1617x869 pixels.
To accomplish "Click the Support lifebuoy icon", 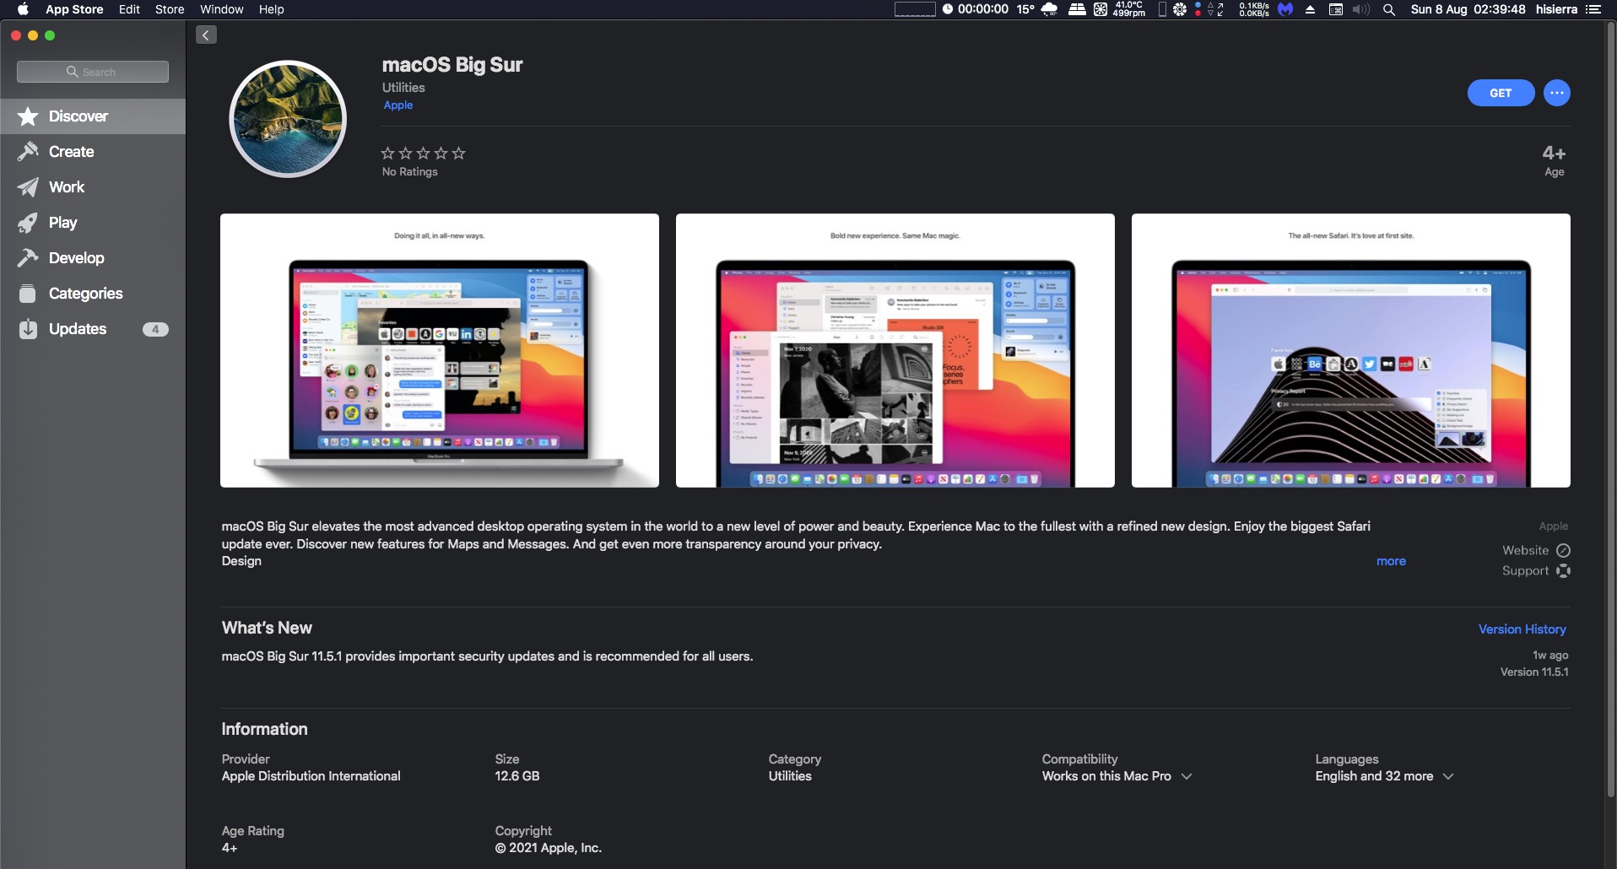I will click(1563, 571).
